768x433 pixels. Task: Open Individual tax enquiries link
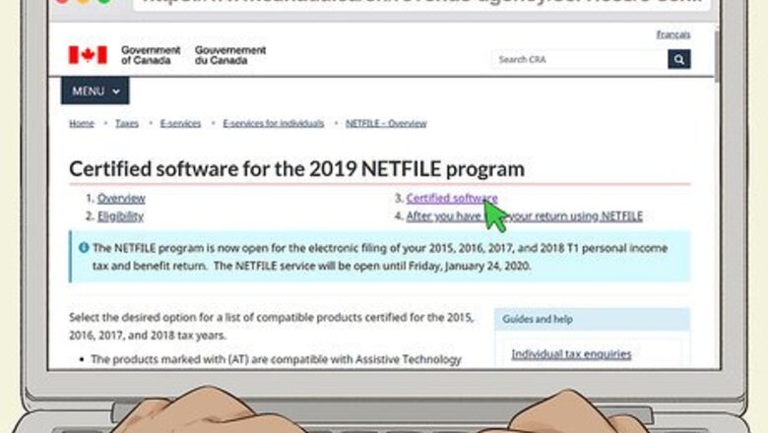point(571,354)
